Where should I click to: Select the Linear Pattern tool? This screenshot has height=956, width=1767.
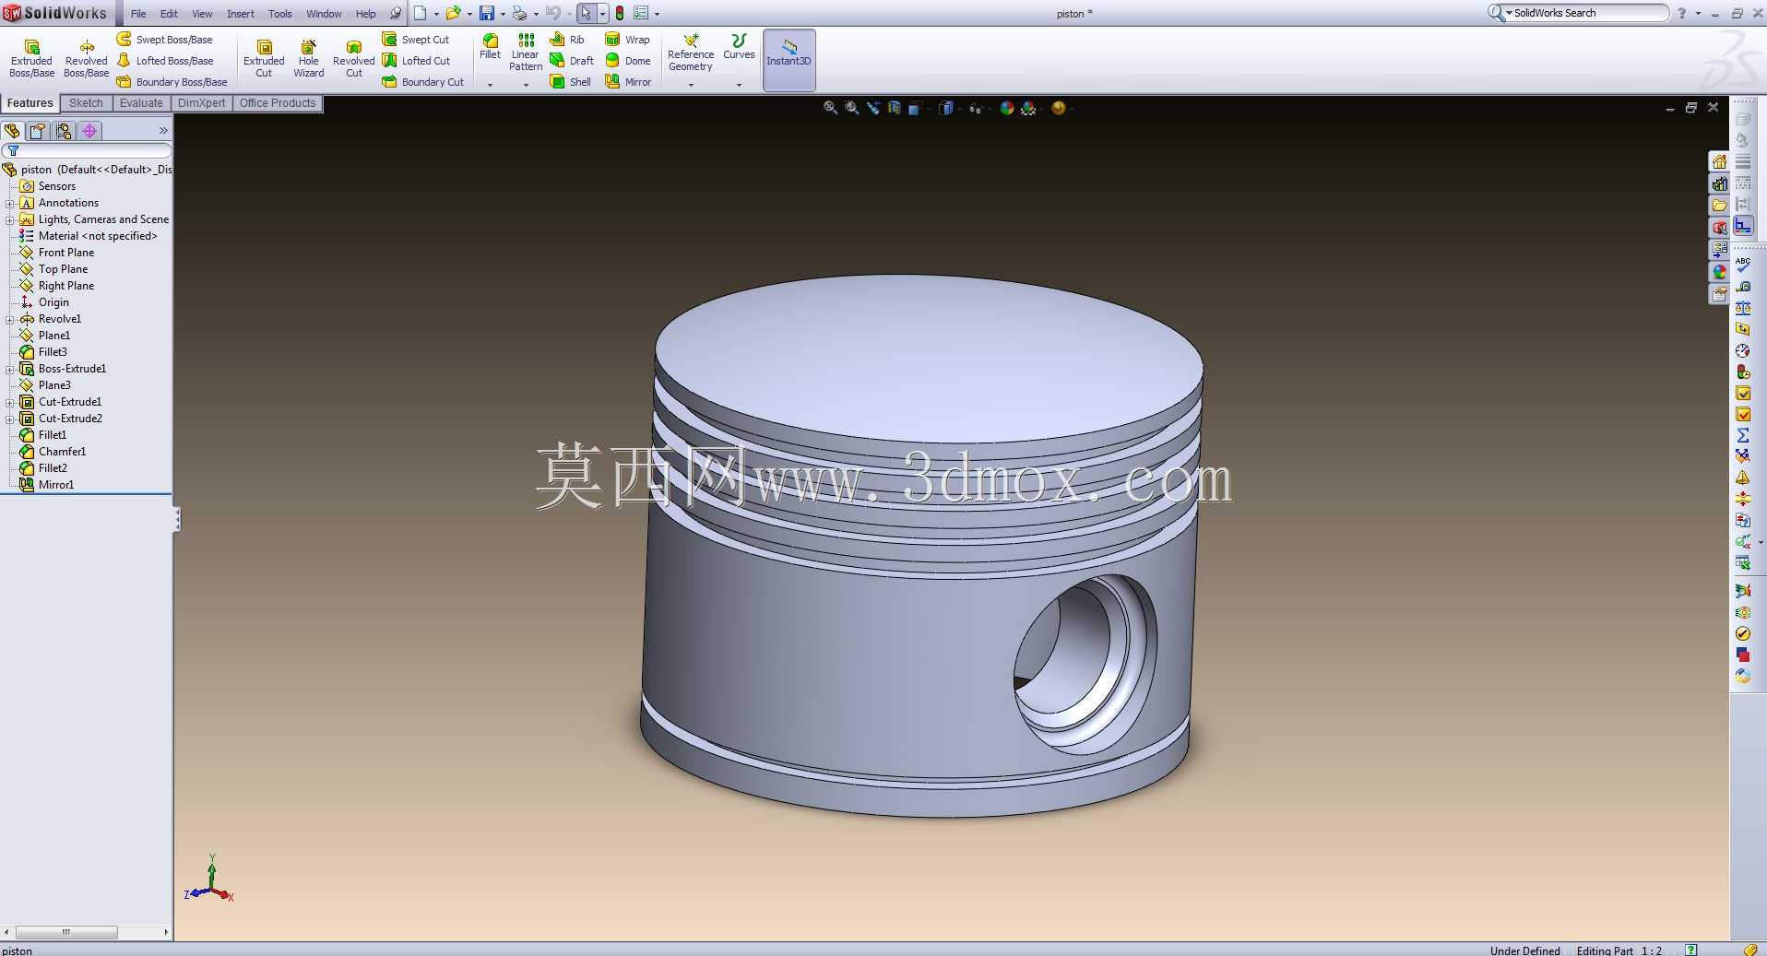pyautogui.click(x=526, y=53)
